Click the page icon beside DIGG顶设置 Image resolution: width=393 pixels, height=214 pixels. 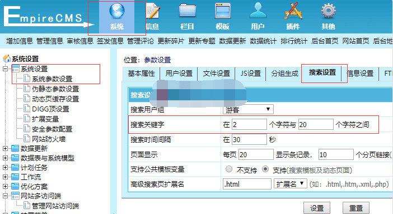[x=27, y=108]
